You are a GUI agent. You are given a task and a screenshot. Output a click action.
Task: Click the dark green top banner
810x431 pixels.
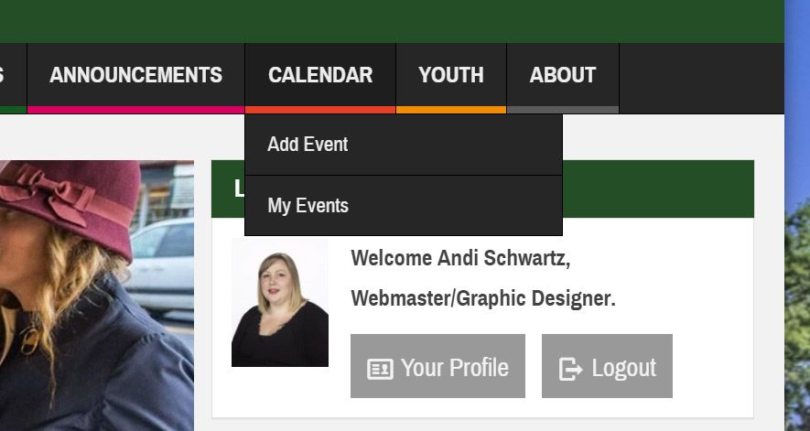[392, 21]
